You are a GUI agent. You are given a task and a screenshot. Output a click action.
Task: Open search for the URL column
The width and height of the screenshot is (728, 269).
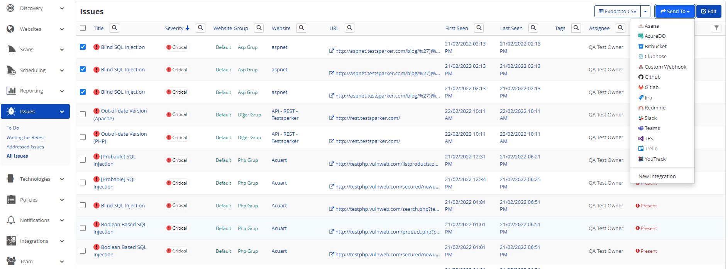[x=349, y=28]
